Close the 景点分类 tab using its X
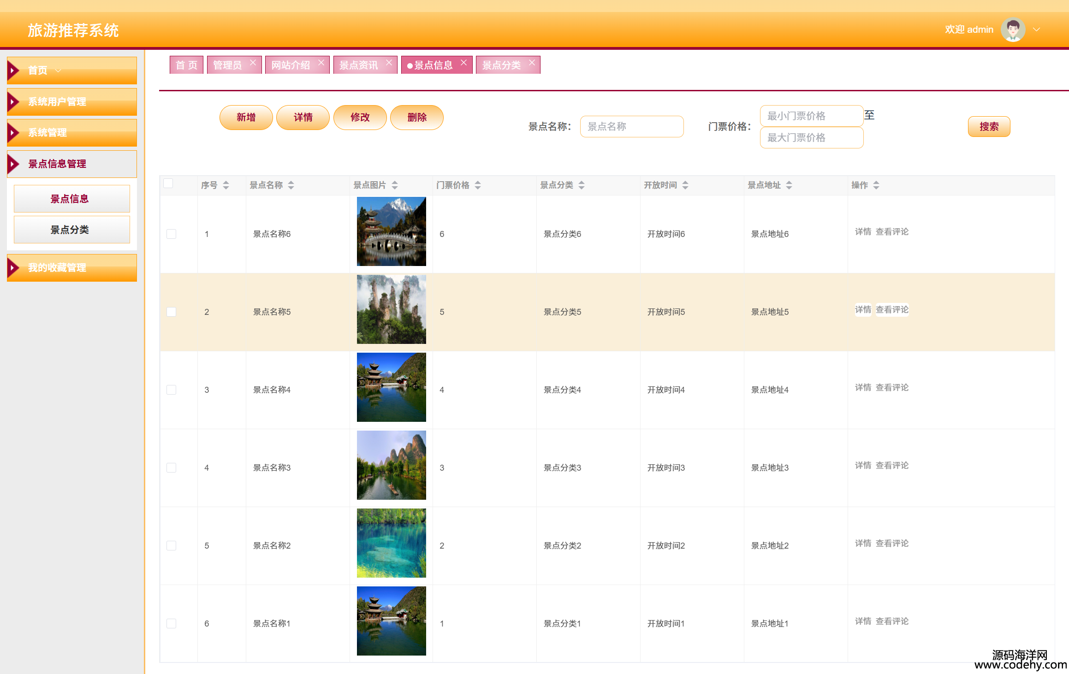The height and width of the screenshot is (674, 1069). tap(532, 63)
